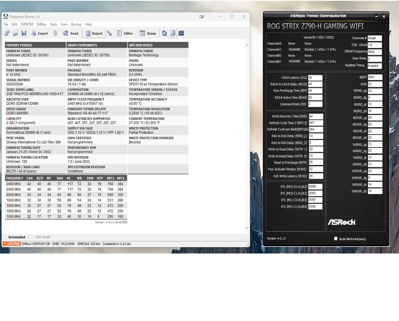Image resolution: width=399 pixels, height=321 pixels.
Task: Click the waveform monitor icon in the toolbar
Action: (x=181, y=33)
